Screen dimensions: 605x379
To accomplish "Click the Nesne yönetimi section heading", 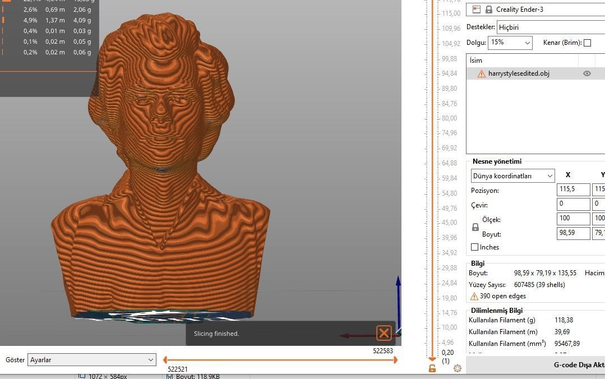I will point(497,161).
